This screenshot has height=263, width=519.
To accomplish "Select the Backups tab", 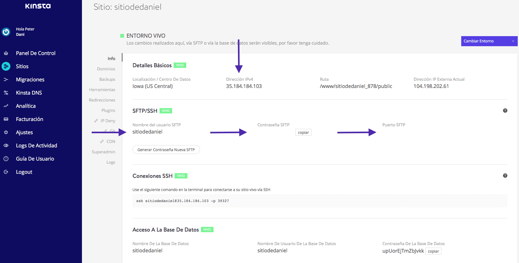I will coord(107,79).
